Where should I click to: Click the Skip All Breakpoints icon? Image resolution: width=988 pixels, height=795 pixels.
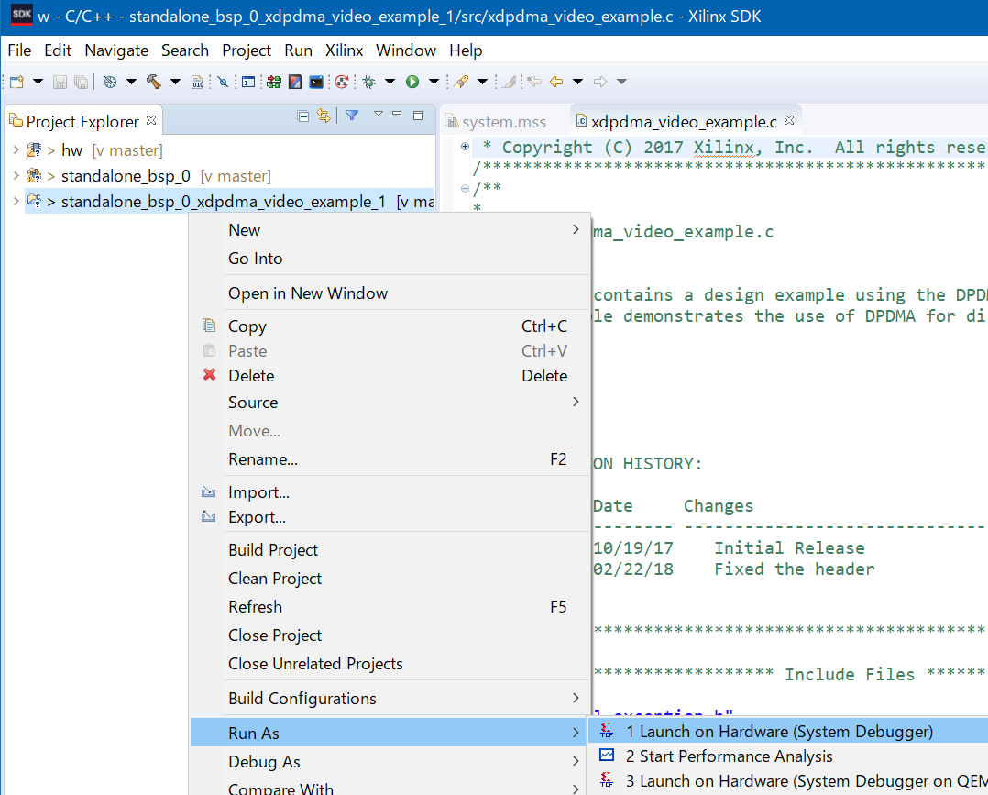pos(223,82)
